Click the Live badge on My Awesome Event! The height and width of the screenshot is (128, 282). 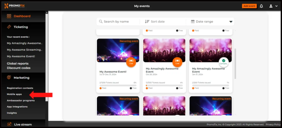coord(131,62)
